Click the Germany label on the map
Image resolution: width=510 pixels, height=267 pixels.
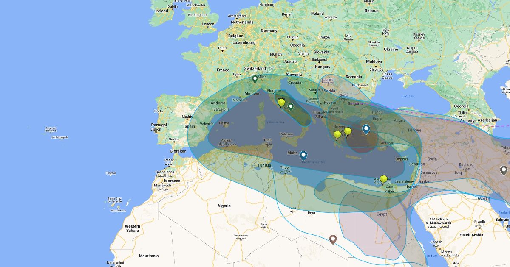(269, 31)
